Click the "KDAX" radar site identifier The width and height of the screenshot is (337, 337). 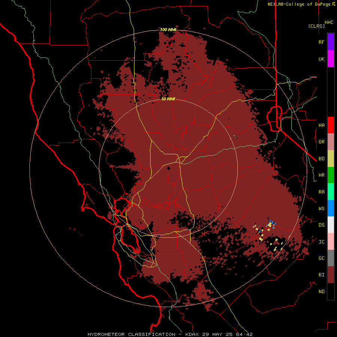193,334
